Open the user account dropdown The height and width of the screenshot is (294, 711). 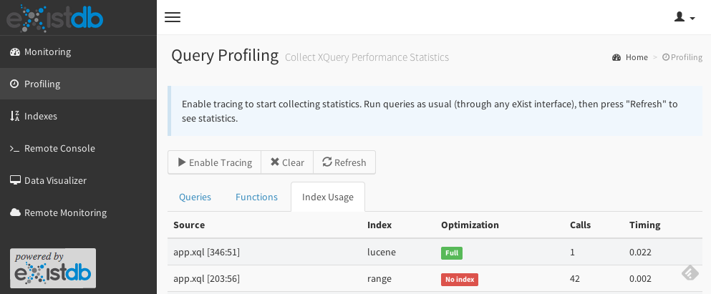685,17
